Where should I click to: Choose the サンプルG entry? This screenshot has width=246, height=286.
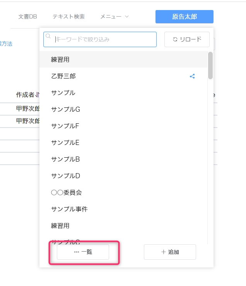coord(65,109)
